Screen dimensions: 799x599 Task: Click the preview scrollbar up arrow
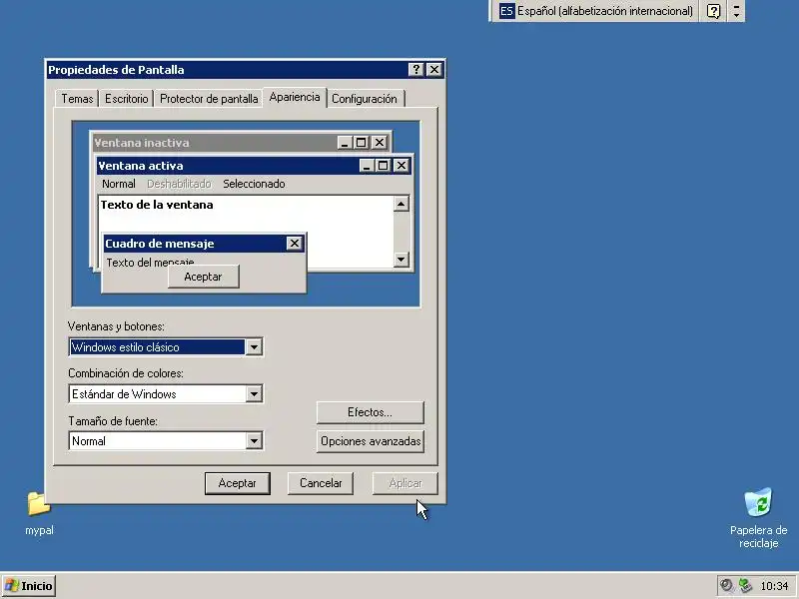tap(401, 205)
